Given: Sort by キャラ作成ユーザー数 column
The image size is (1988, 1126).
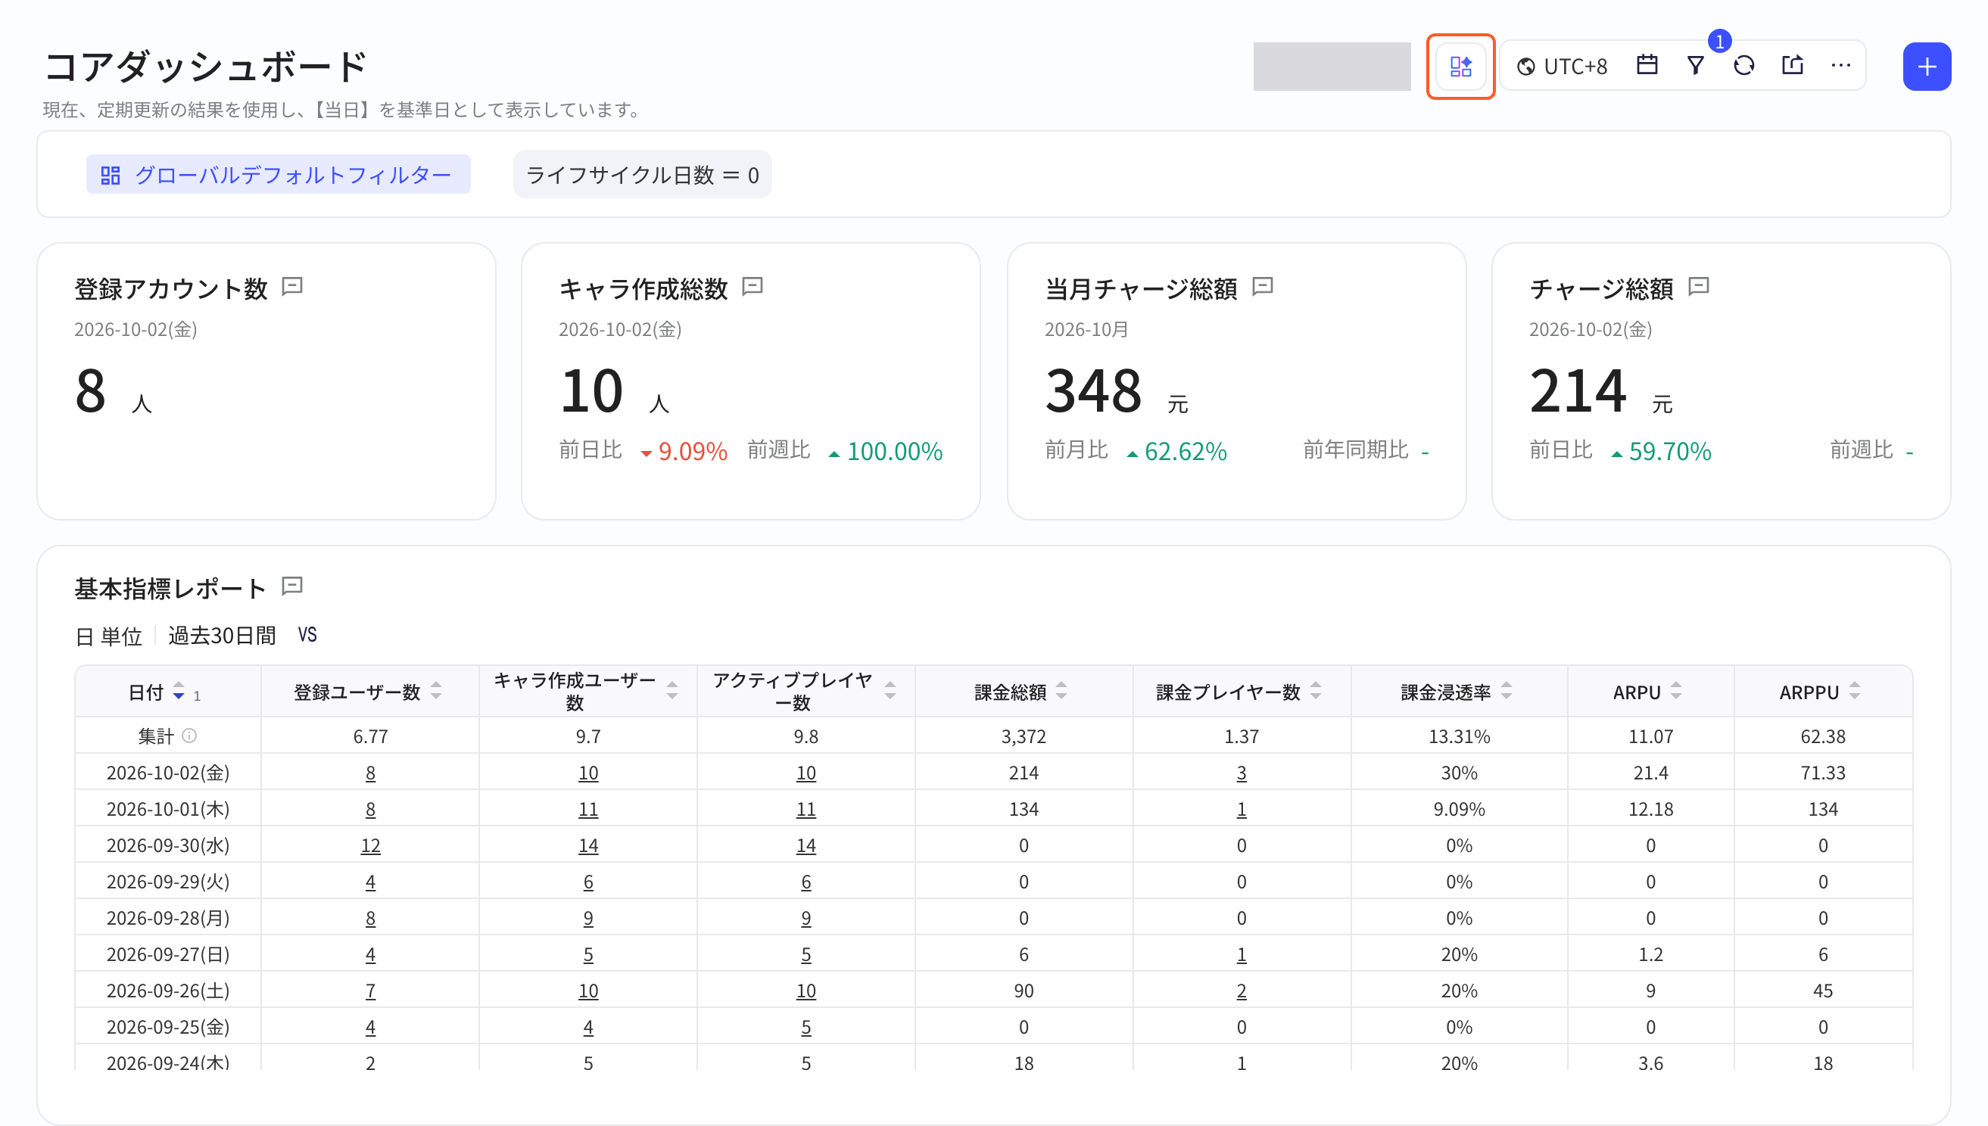Looking at the screenshot, I should (672, 692).
